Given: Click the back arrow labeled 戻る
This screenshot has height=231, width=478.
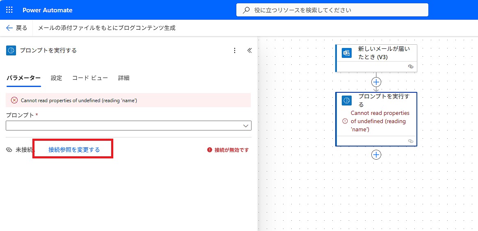Looking at the screenshot, I should pos(16,28).
